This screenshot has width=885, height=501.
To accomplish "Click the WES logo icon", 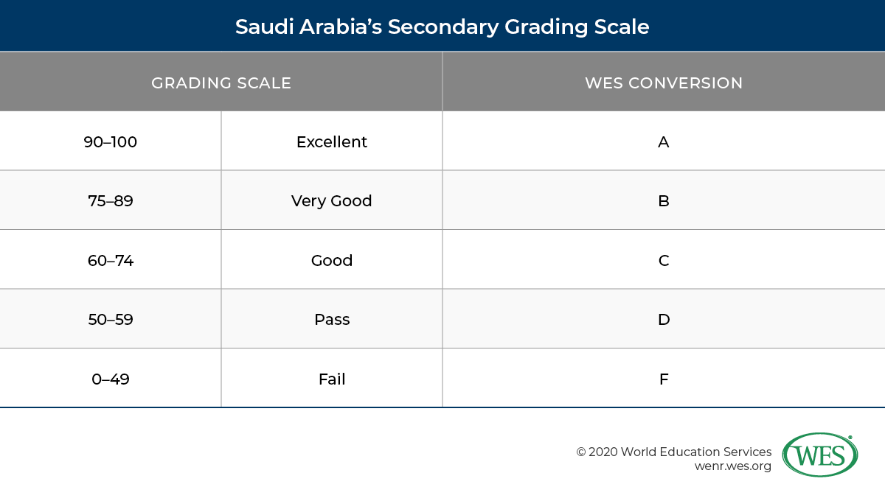I will 819,455.
